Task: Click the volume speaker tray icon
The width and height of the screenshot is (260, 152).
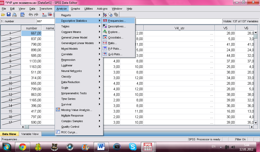Action: (233, 147)
